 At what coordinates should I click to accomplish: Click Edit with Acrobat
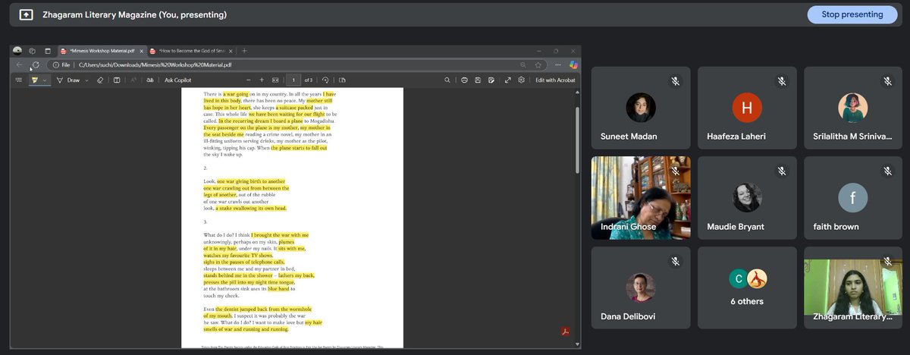(555, 80)
